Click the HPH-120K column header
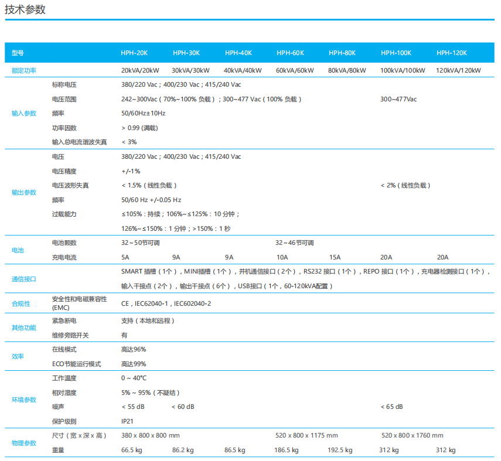This screenshot has width=501, height=461. coord(451,53)
